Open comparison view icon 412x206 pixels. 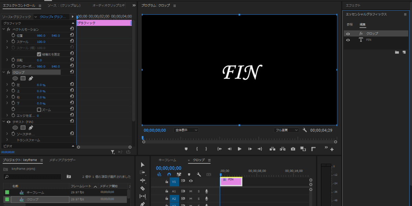[x=303, y=149]
